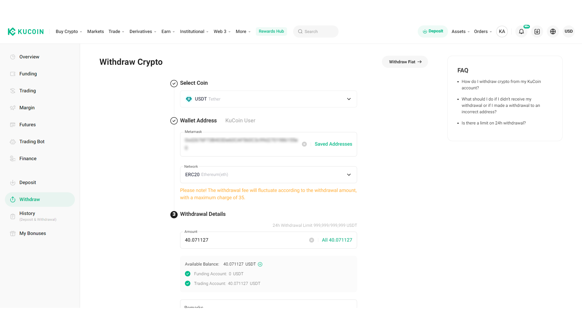Click the KuCoin logo
This screenshot has width=582, height=327.
25,31
